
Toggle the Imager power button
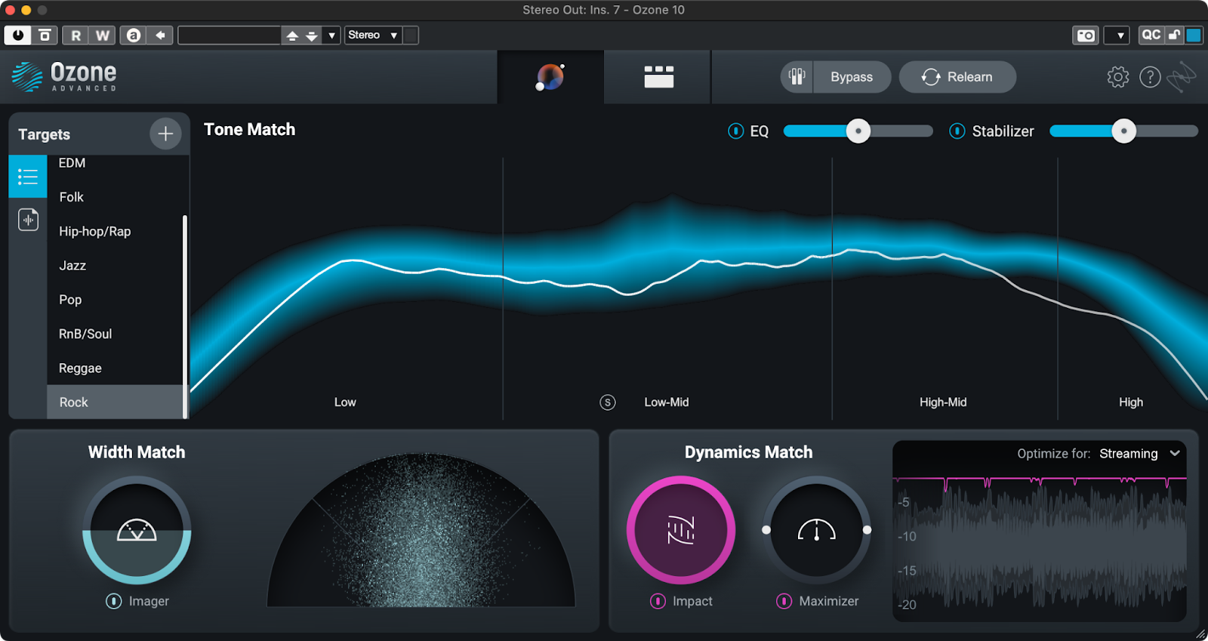tap(114, 601)
